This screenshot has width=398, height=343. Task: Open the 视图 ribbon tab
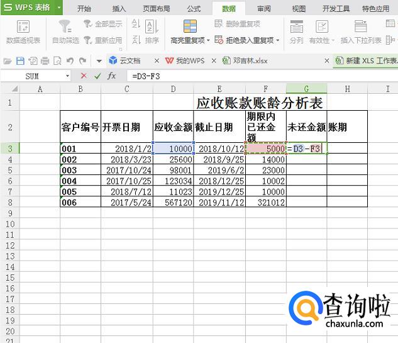pos(299,9)
